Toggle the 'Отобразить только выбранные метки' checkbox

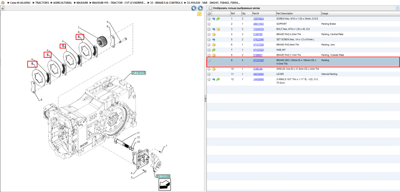point(210,8)
